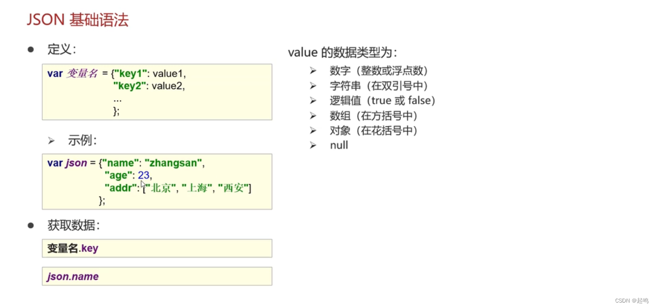656x308 pixels.
Task: Select '字符串 (在双引号中)' list item
Action: point(379,86)
